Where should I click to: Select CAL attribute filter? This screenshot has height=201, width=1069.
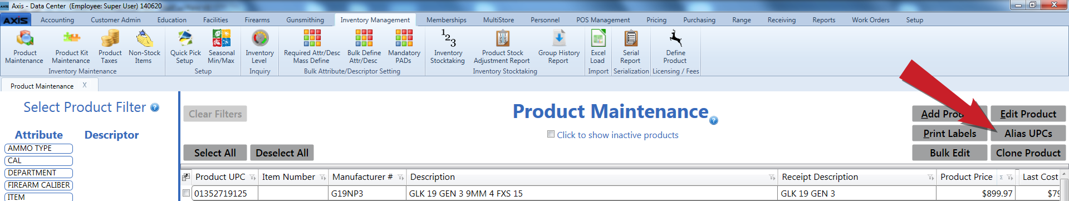click(39, 161)
